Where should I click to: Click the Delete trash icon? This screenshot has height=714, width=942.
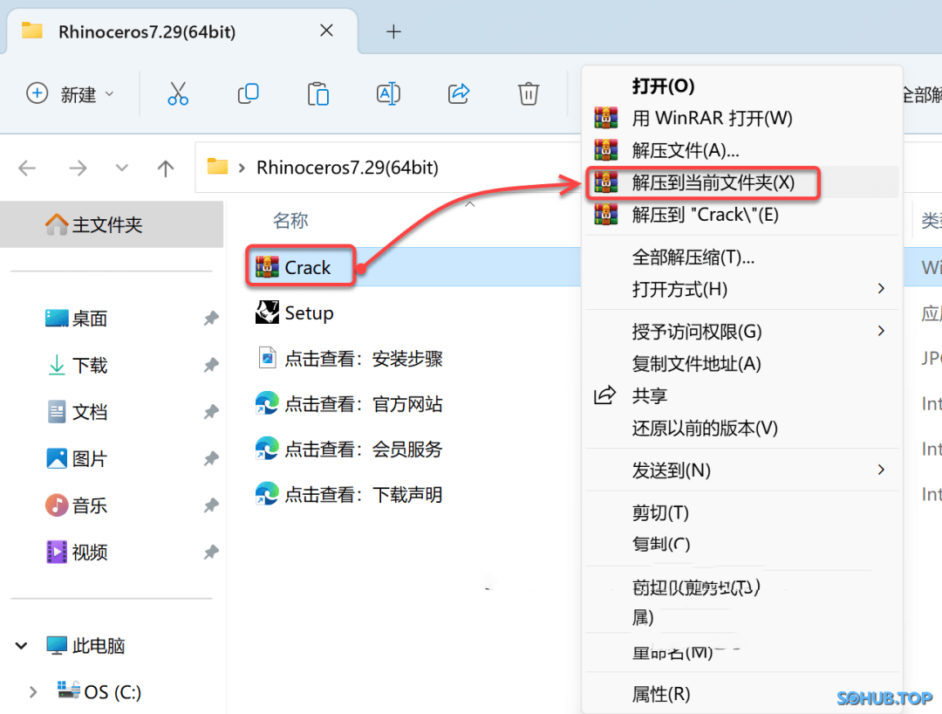[528, 93]
